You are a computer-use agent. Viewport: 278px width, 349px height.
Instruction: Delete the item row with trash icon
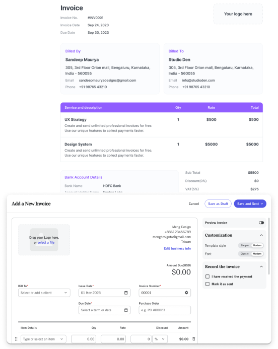pyautogui.click(x=193, y=339)
